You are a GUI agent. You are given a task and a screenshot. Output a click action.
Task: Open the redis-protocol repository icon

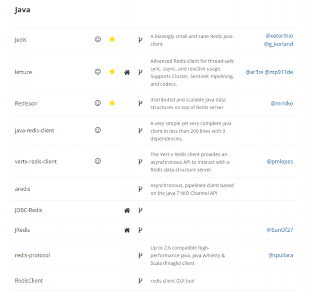pyautogui.click(x=140, y=255)
